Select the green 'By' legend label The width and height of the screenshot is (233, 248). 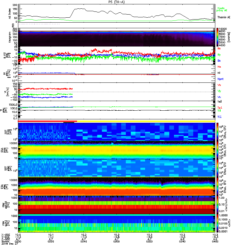pos(219,55)
